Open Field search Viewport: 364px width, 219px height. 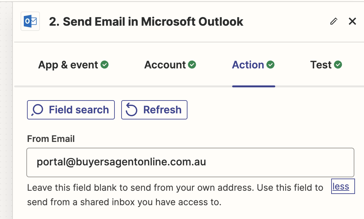pyautogui.click(x=71, y=110)
